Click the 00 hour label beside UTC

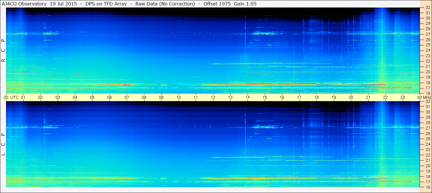6,97
